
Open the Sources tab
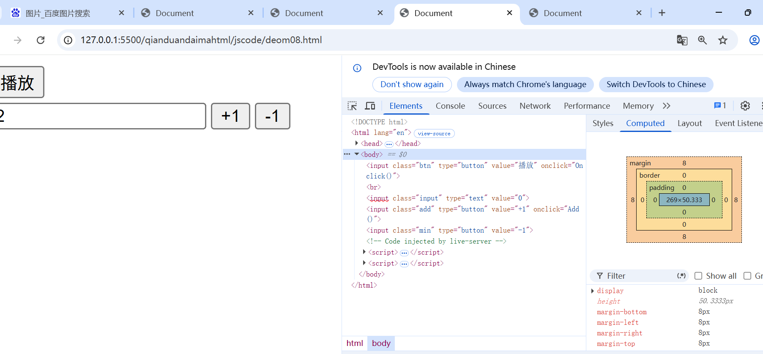click(x=492, y=106)
